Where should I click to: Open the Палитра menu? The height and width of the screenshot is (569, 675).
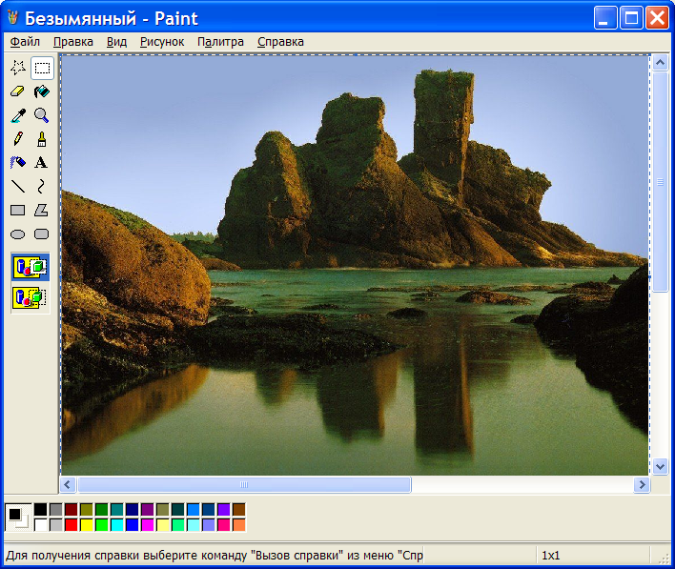[x=220, y=42]
